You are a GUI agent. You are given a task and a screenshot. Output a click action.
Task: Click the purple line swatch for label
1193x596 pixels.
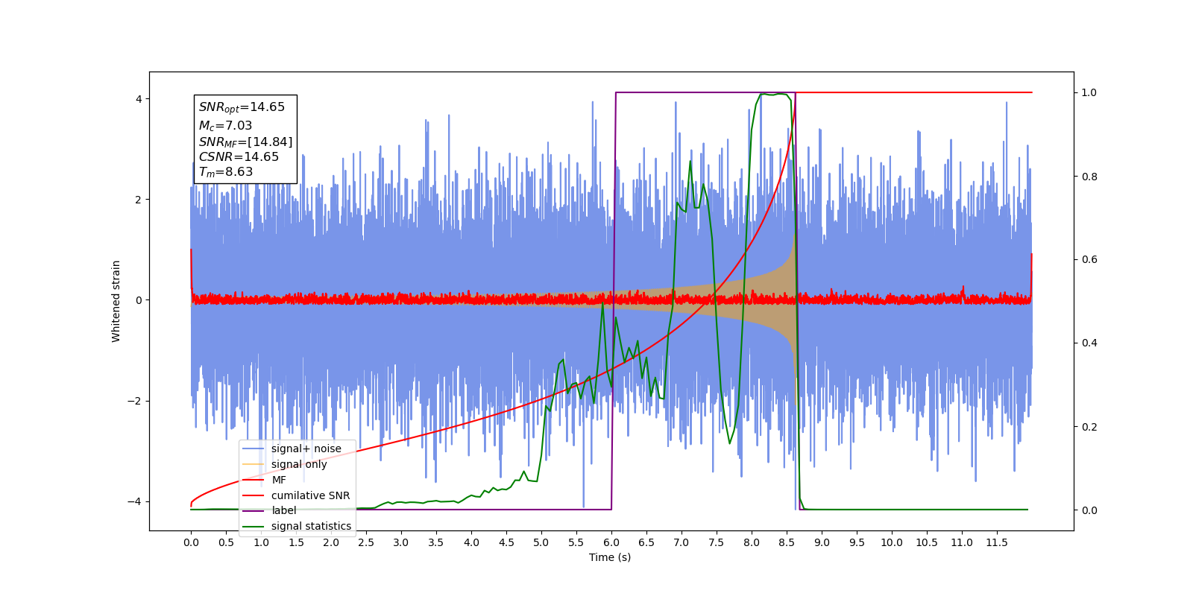coord(254,510)
